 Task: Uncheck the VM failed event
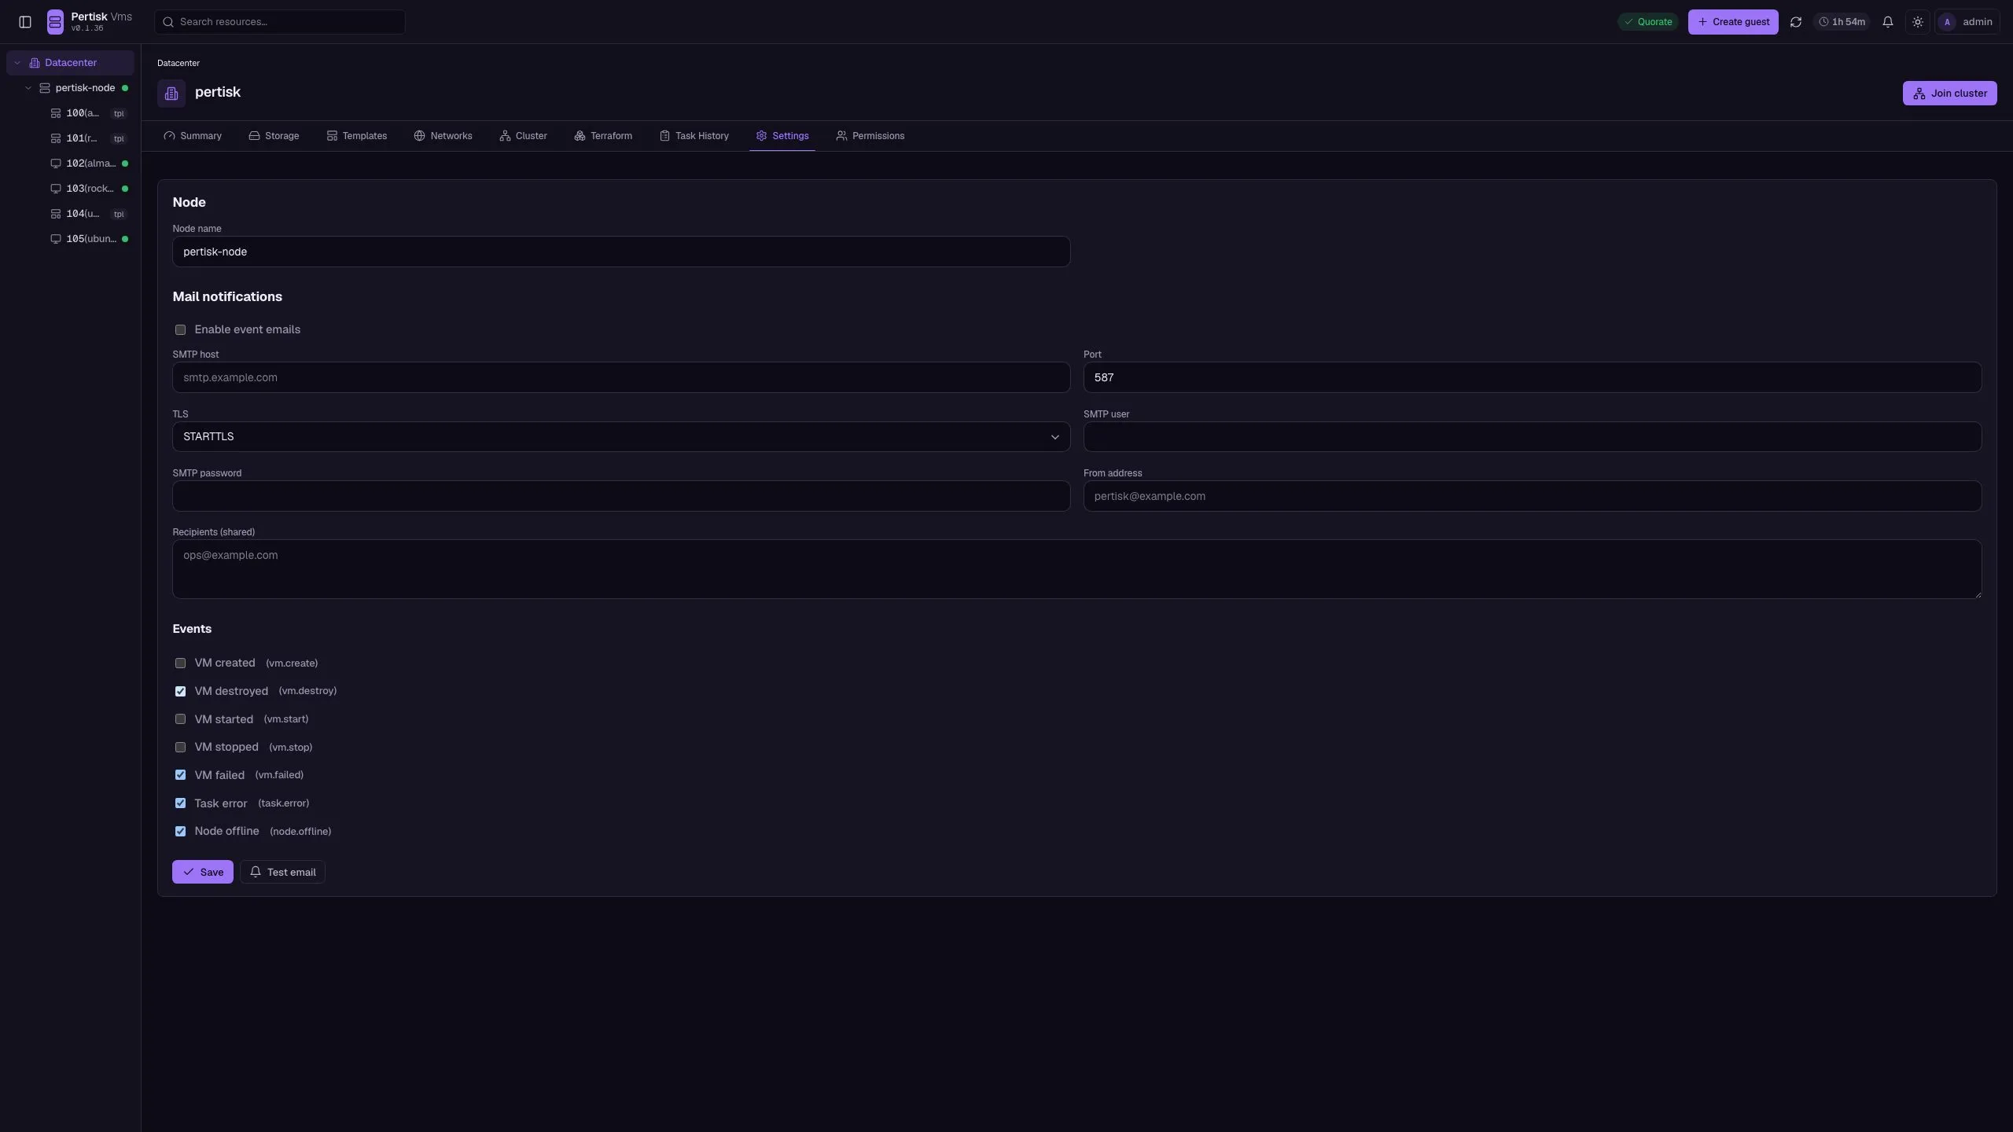(180, 775)
